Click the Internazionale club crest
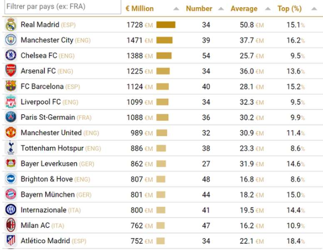 11,210
